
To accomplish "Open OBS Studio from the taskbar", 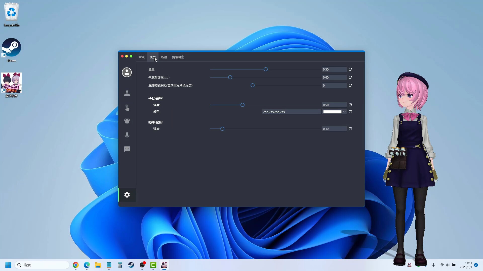I will pos(142,265).
